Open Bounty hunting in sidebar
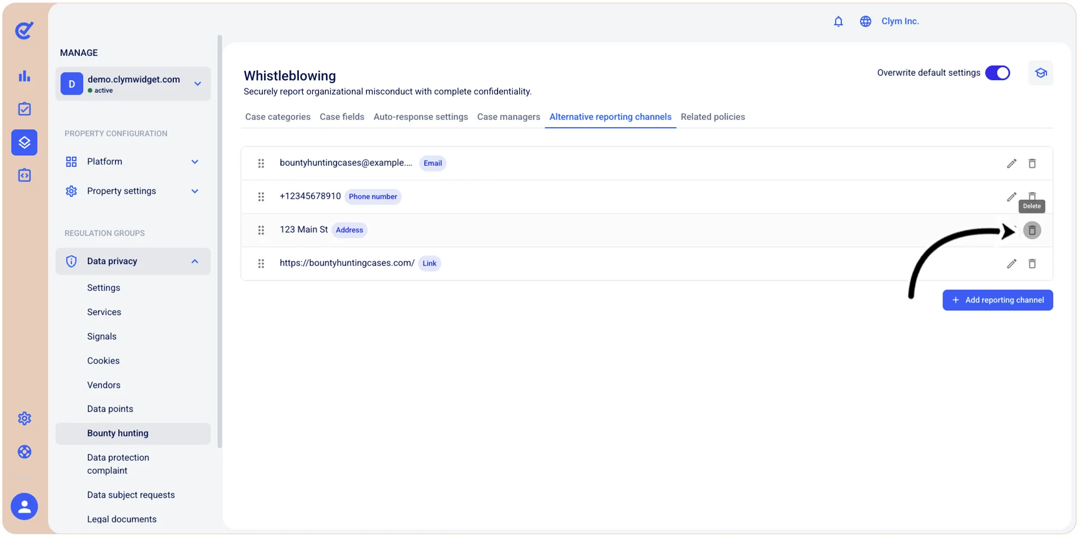 tap(133, 434)
